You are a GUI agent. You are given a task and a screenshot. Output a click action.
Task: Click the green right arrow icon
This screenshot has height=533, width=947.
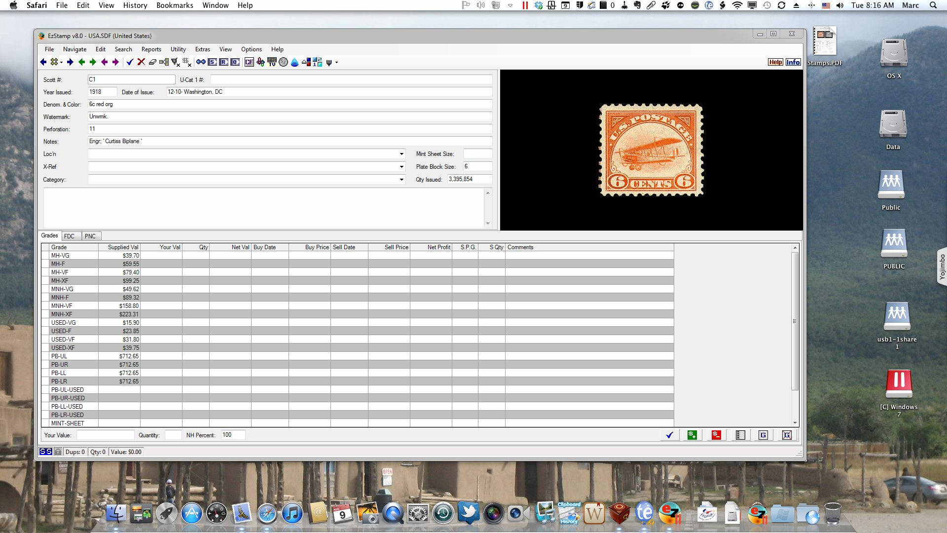93,62
